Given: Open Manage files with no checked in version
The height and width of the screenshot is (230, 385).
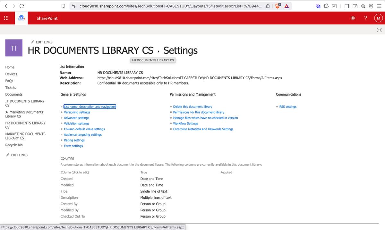Looking at the screenshot, I should [x=205, y=118].
